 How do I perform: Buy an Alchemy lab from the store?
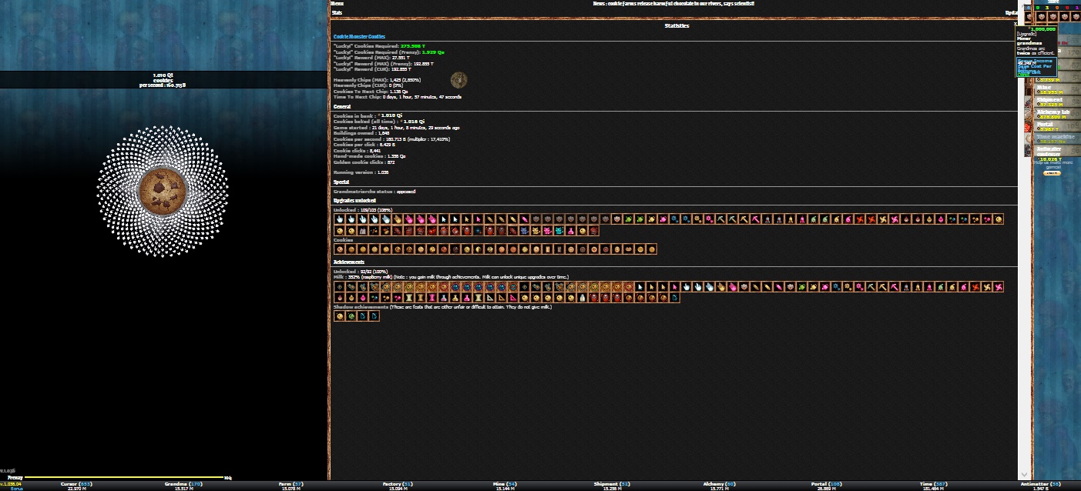(1049, 114)
